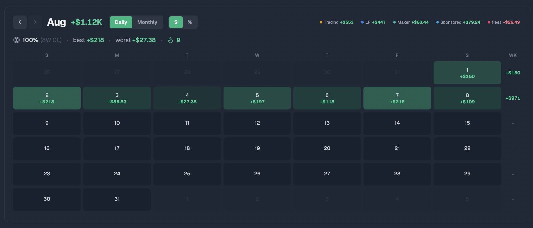
Task: Select the day 23 cell
Action: pyautogui.click(x=47, y=174)
